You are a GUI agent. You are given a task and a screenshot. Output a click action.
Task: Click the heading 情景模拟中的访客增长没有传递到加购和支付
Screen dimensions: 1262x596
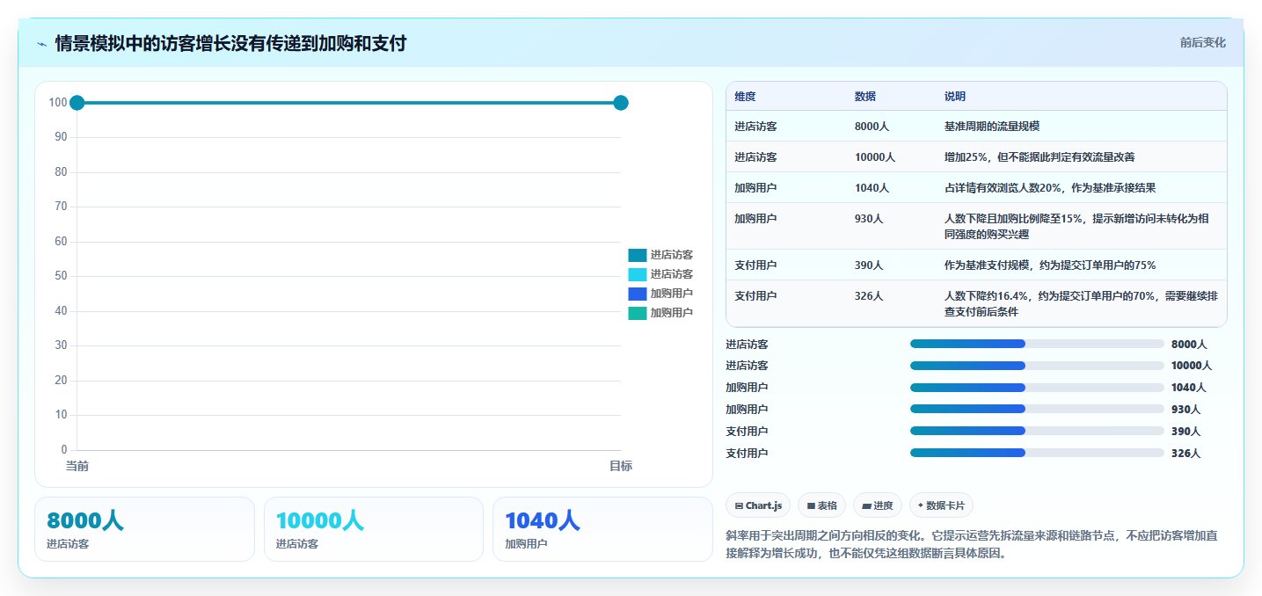pos(230,43)
